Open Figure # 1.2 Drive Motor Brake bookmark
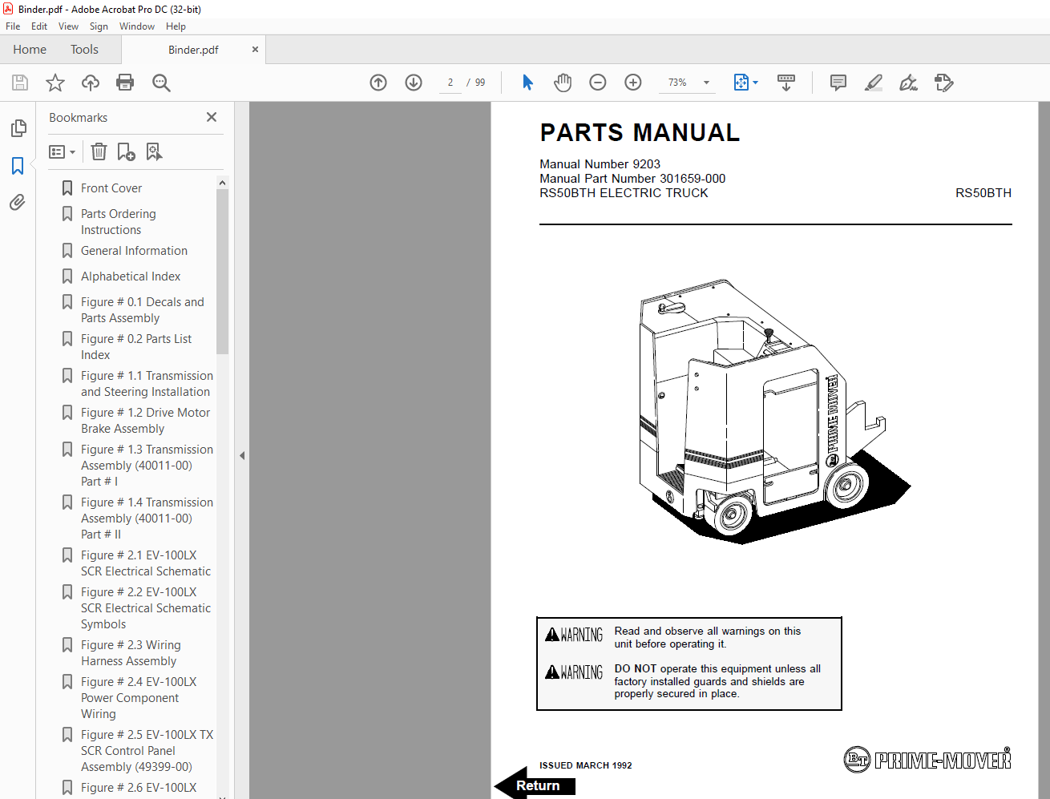 coord(145,421)
